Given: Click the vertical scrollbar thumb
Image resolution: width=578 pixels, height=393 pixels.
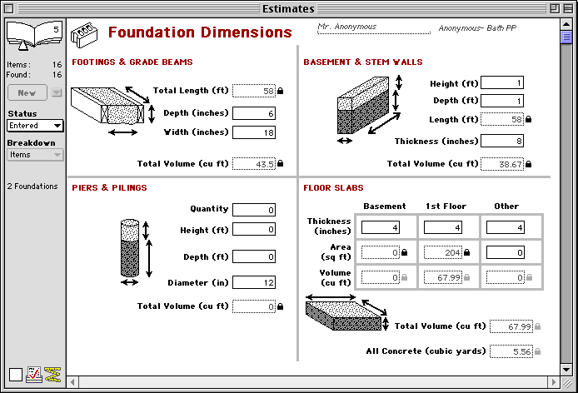Looking at the screenshot, I should 566,37.
